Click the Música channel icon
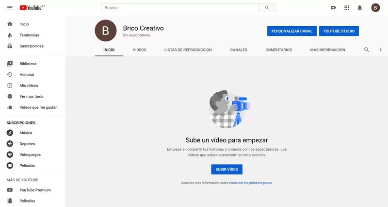Screen dimensions: 388x207 (x=10, y=133)
